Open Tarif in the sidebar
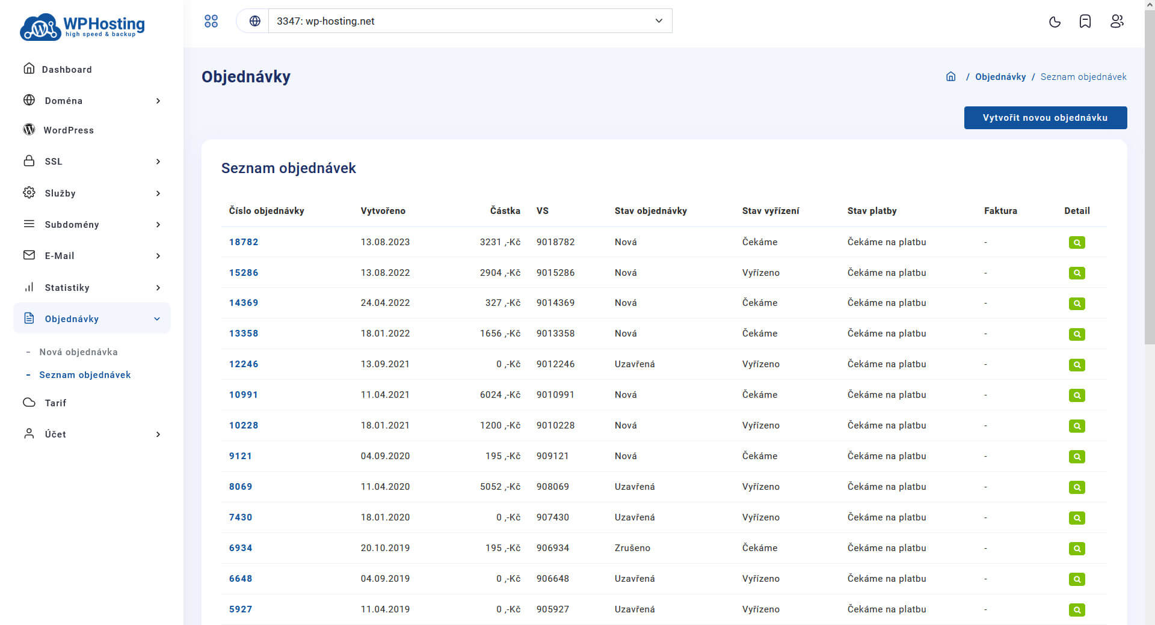Screen dimensions: 1155x625 click(x=55, y=403)
